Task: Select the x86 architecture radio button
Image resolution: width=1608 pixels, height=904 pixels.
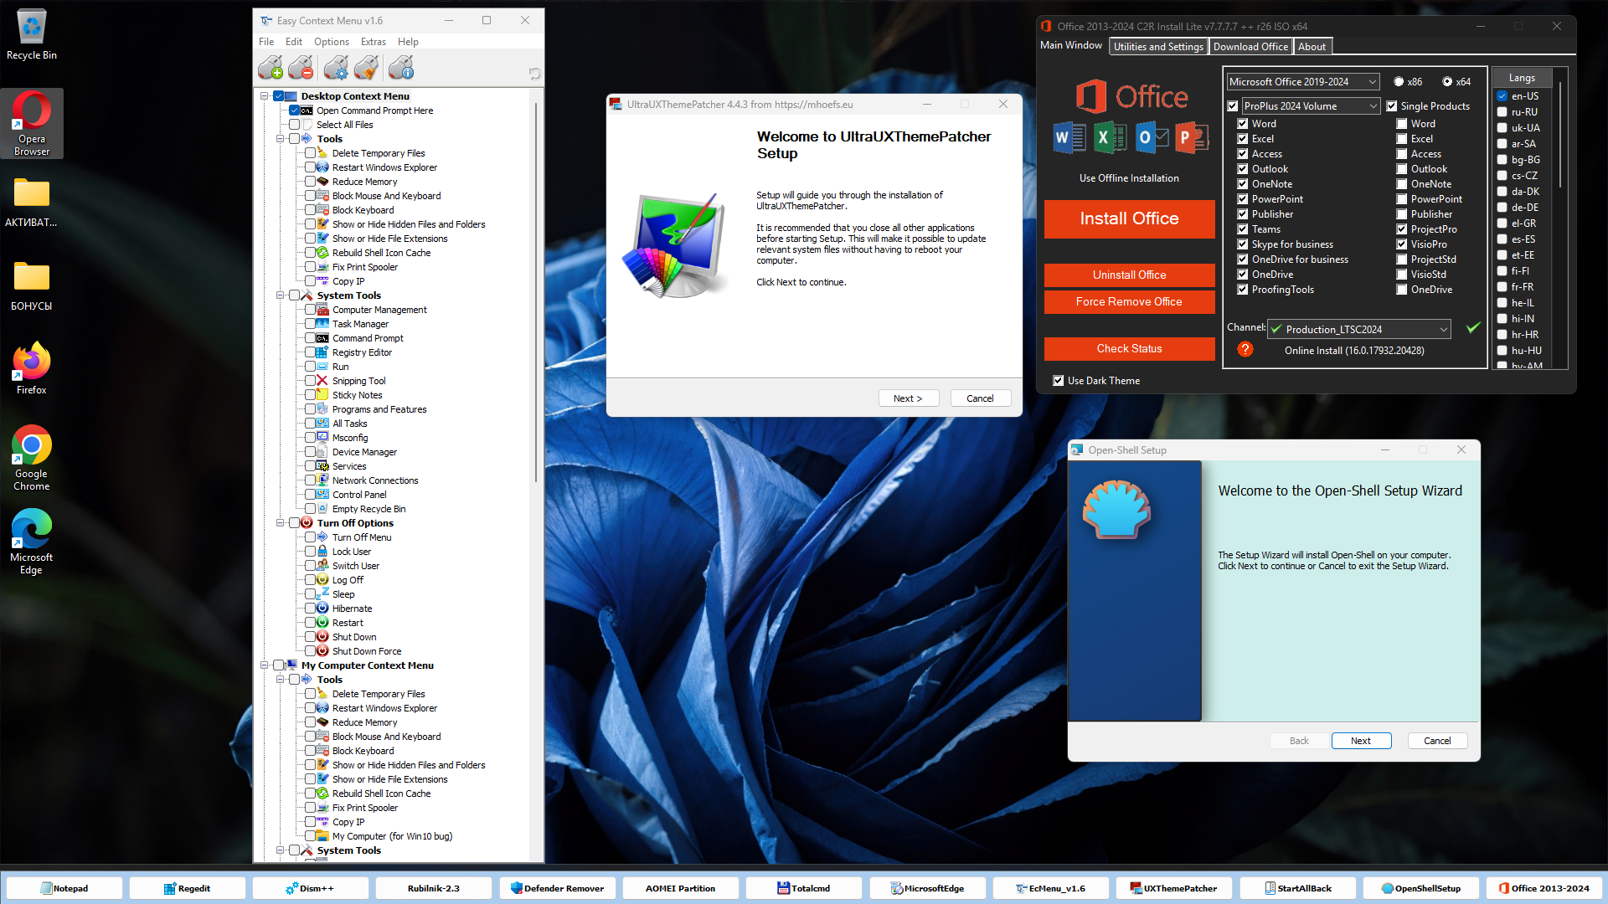Action: pos(1399,82)
